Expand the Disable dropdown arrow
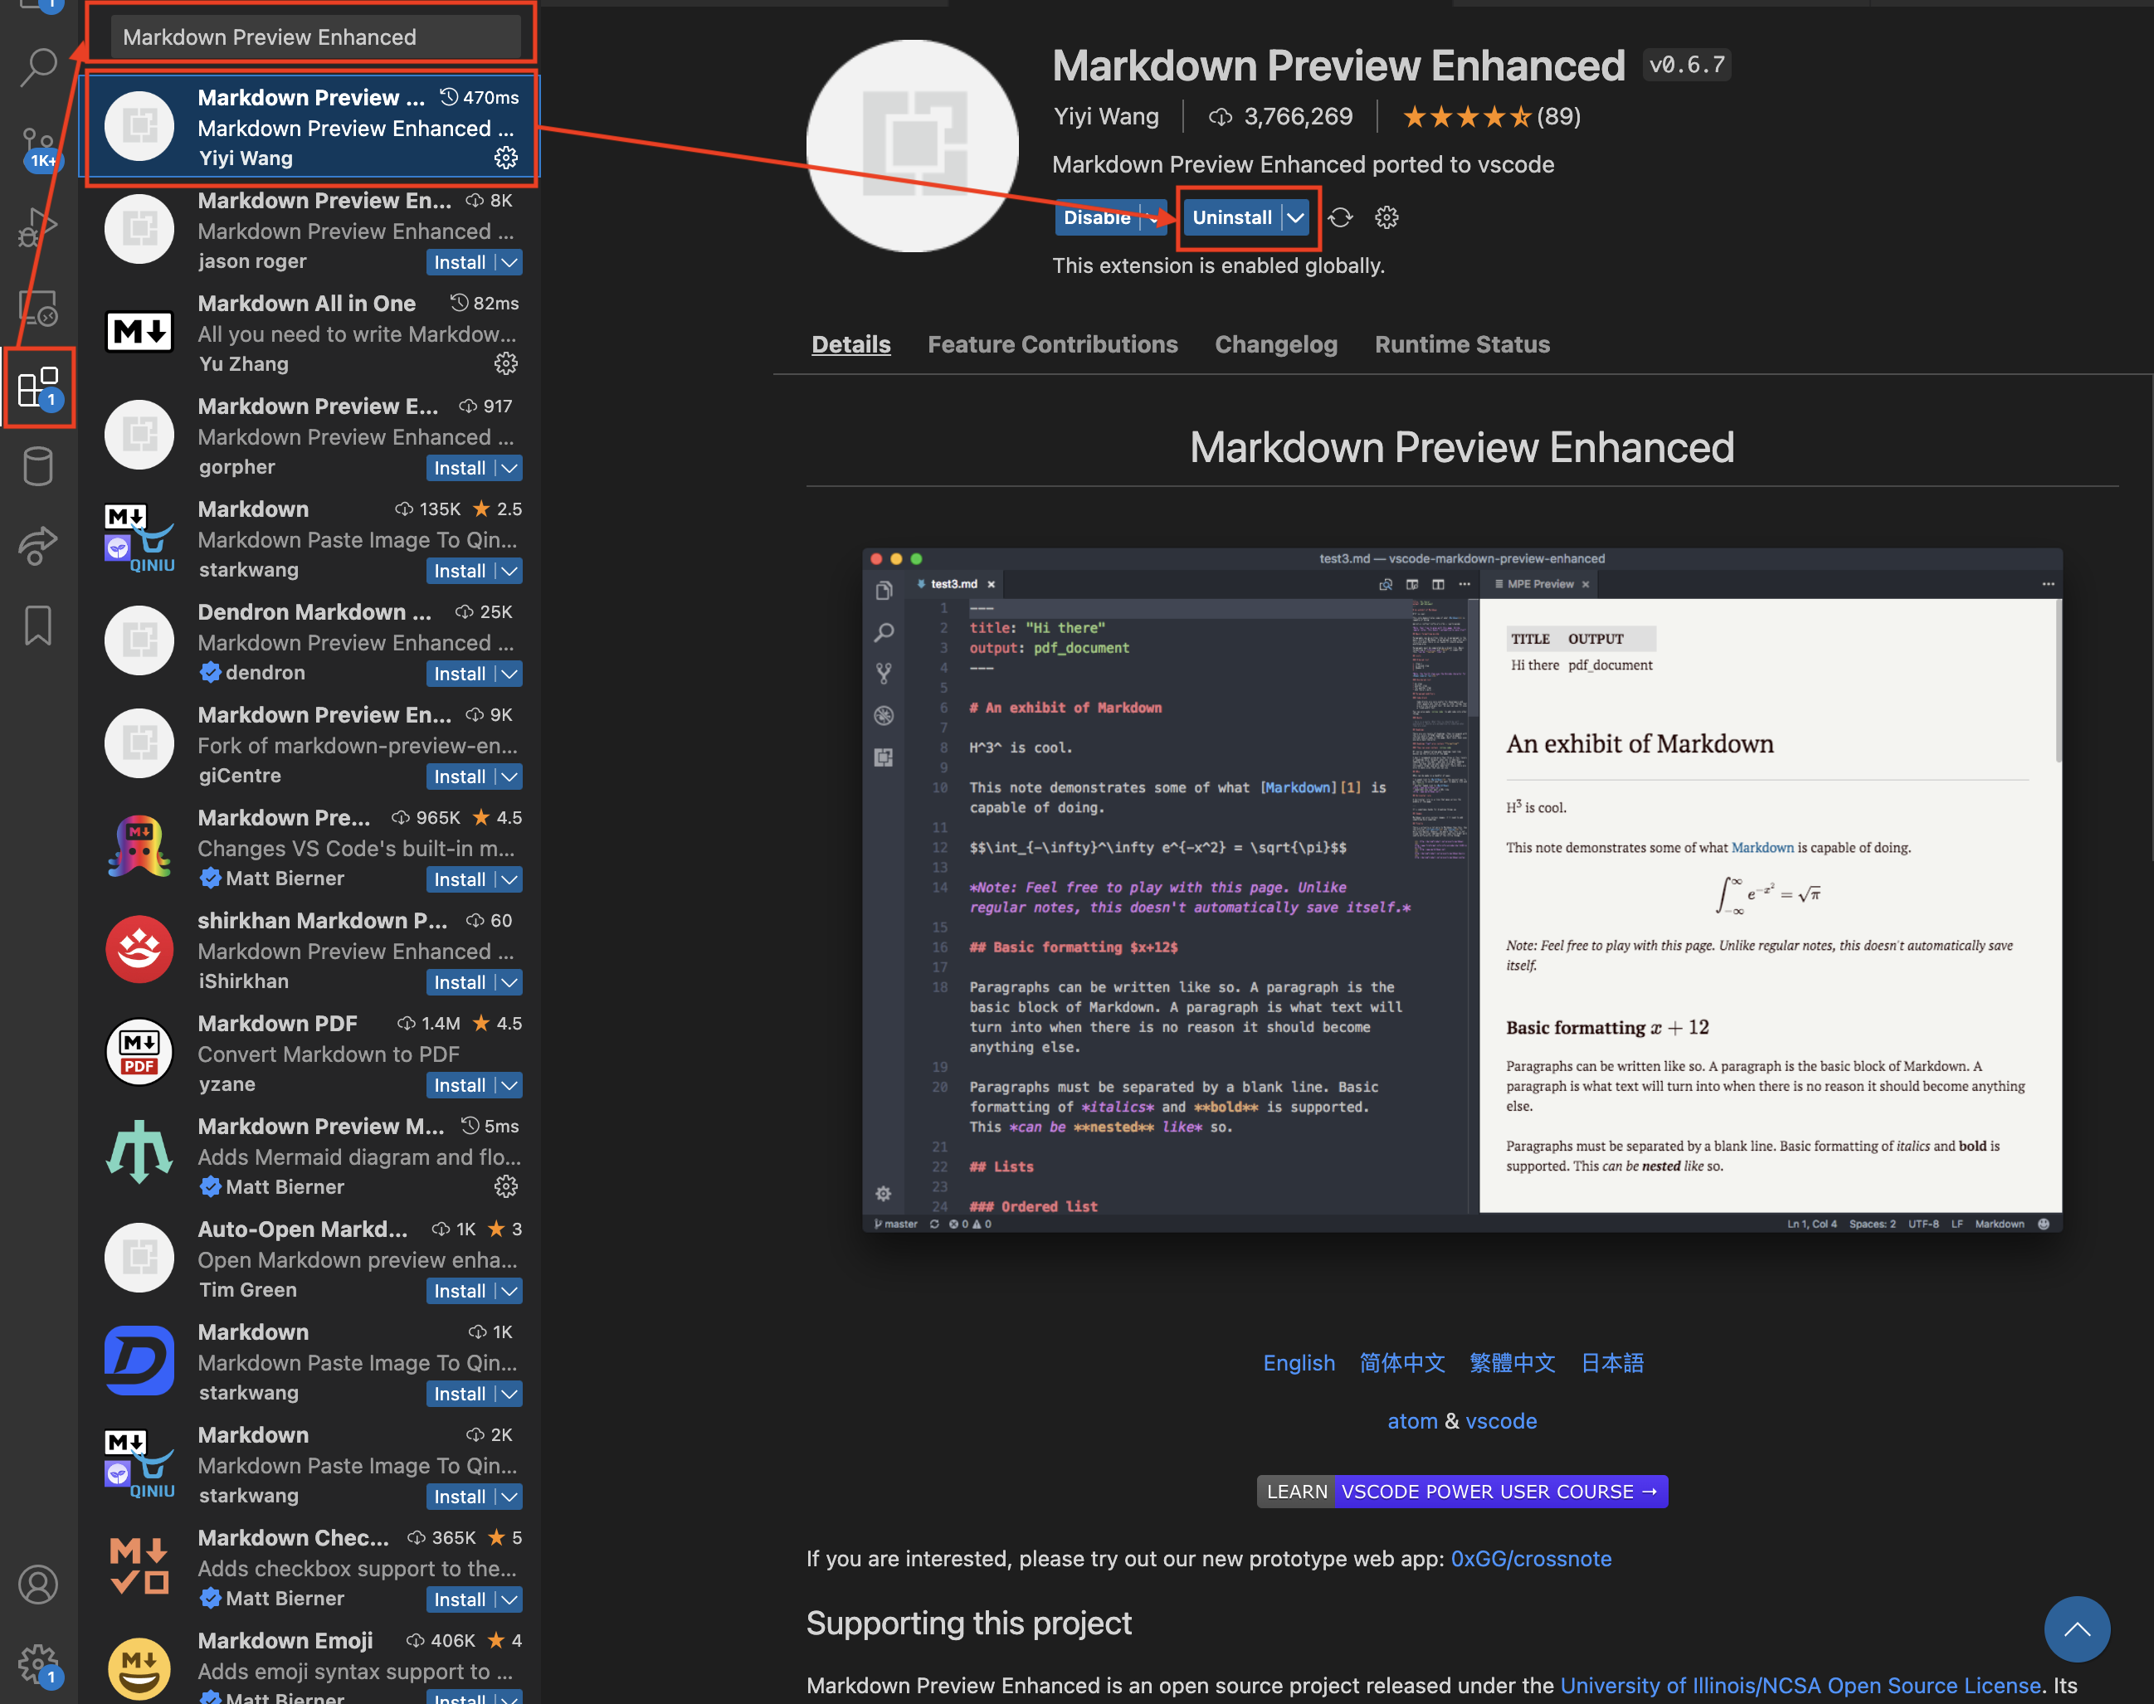Viewport: 2154px width, 1704px height. tap(1153, 217)
